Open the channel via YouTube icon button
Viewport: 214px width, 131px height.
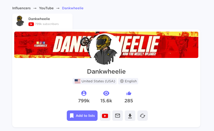pyautogui.click(x=105, y=116)
